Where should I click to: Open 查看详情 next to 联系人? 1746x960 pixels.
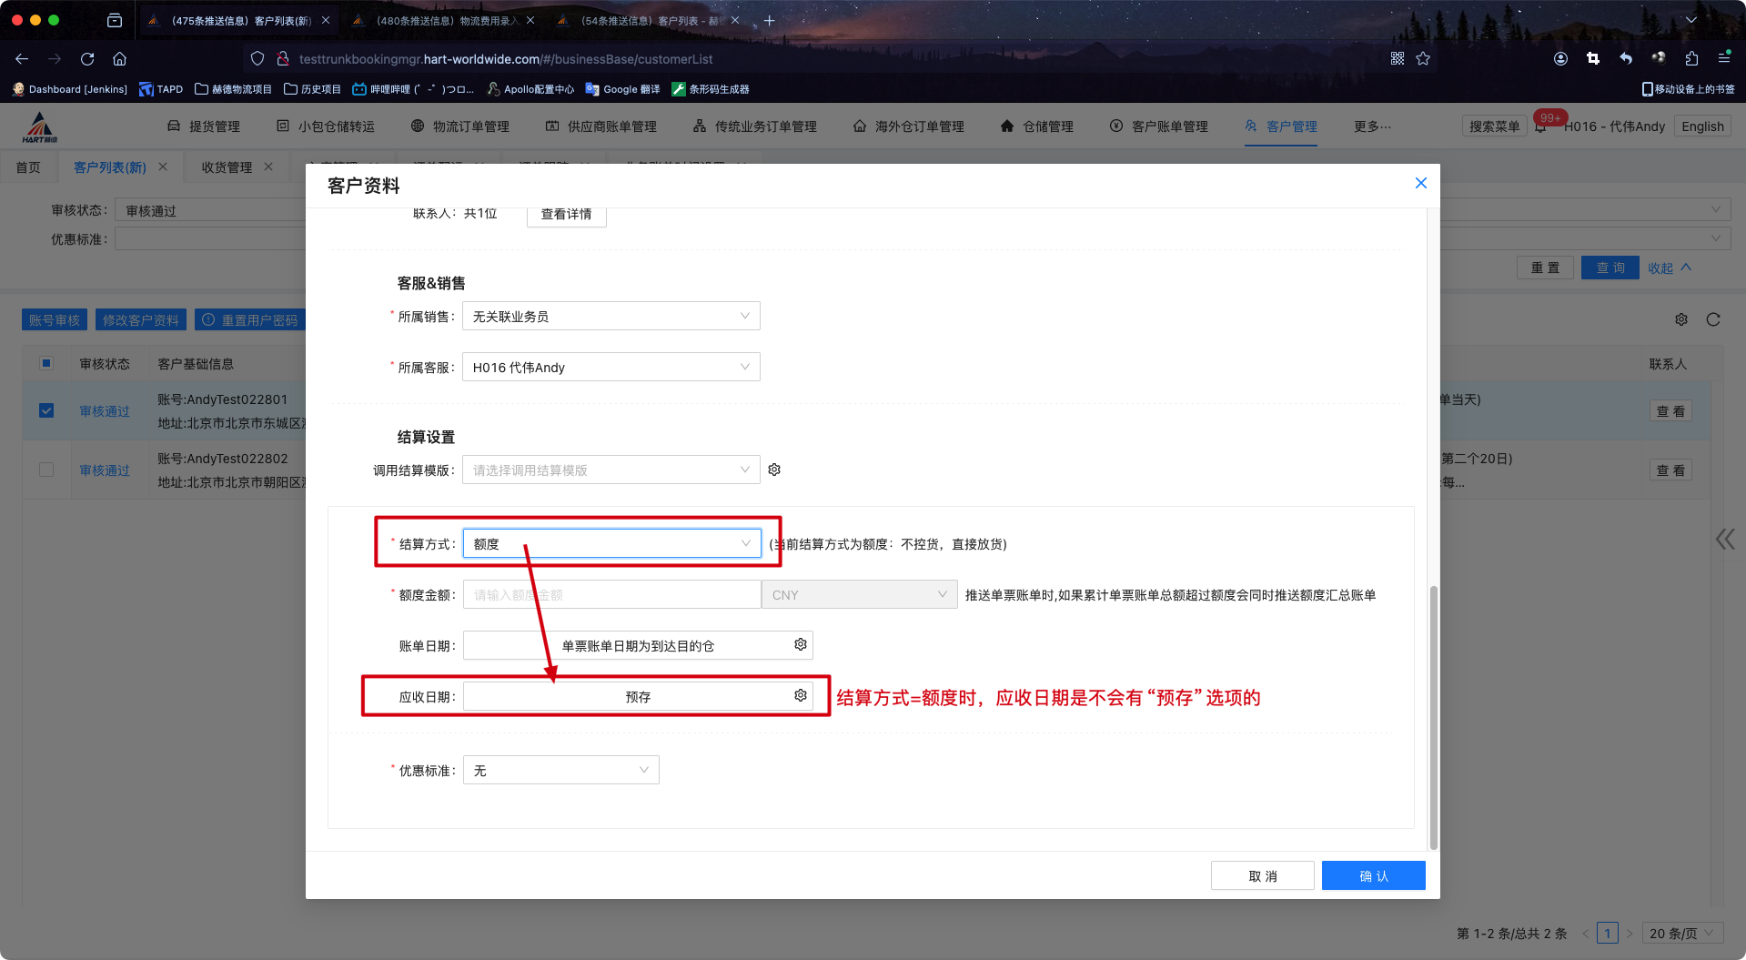pos(565,213)
